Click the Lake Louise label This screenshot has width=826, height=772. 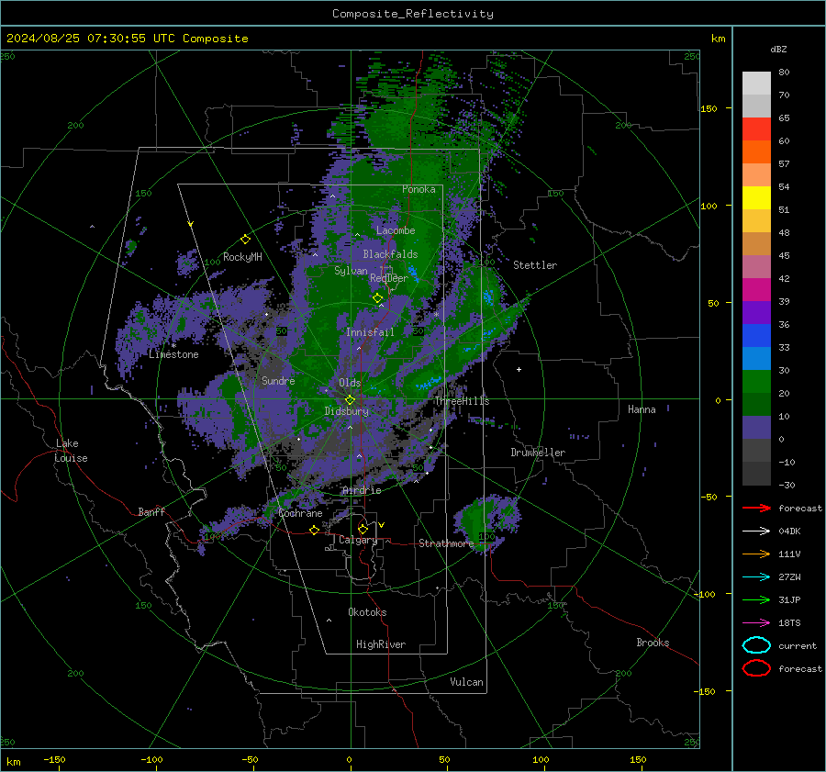click(x=71, y=451)
